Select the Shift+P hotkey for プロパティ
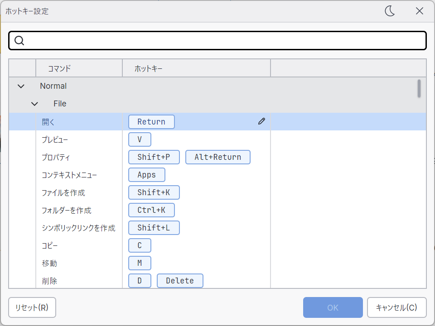The height and width of the screenshot is (326, 435). [154, 157]
